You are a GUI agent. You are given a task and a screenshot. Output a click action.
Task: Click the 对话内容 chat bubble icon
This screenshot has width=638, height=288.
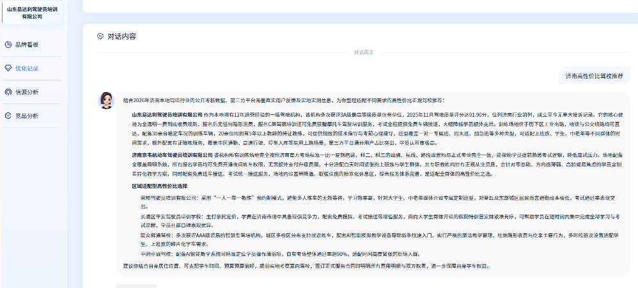[x=100, y=36]
